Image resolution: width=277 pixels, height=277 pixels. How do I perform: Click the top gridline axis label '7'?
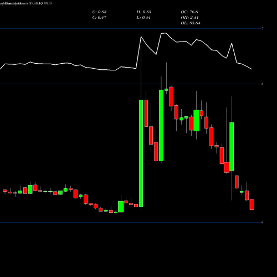262,28
